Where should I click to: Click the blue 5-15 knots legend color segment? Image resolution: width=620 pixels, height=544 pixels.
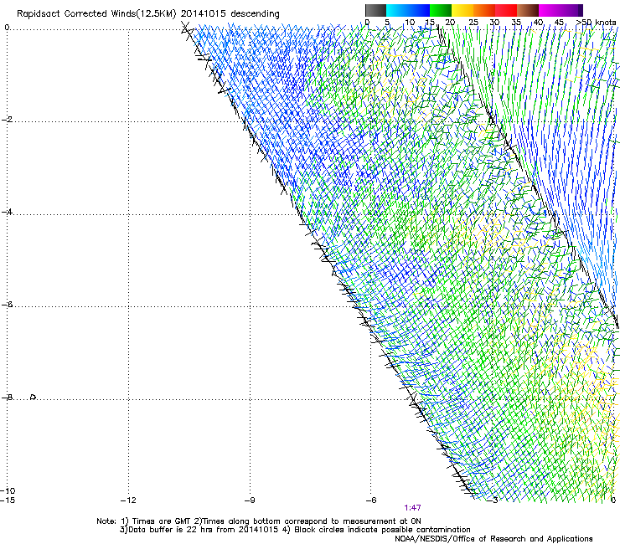pos(408,10)
